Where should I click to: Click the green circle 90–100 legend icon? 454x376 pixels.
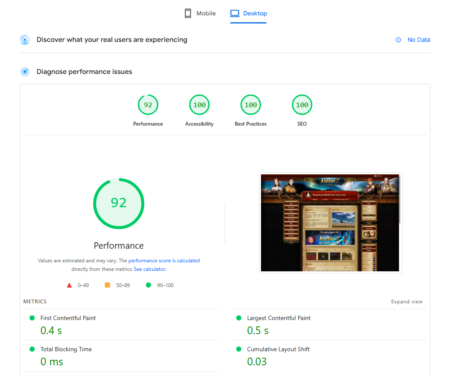tap(148, 285)
